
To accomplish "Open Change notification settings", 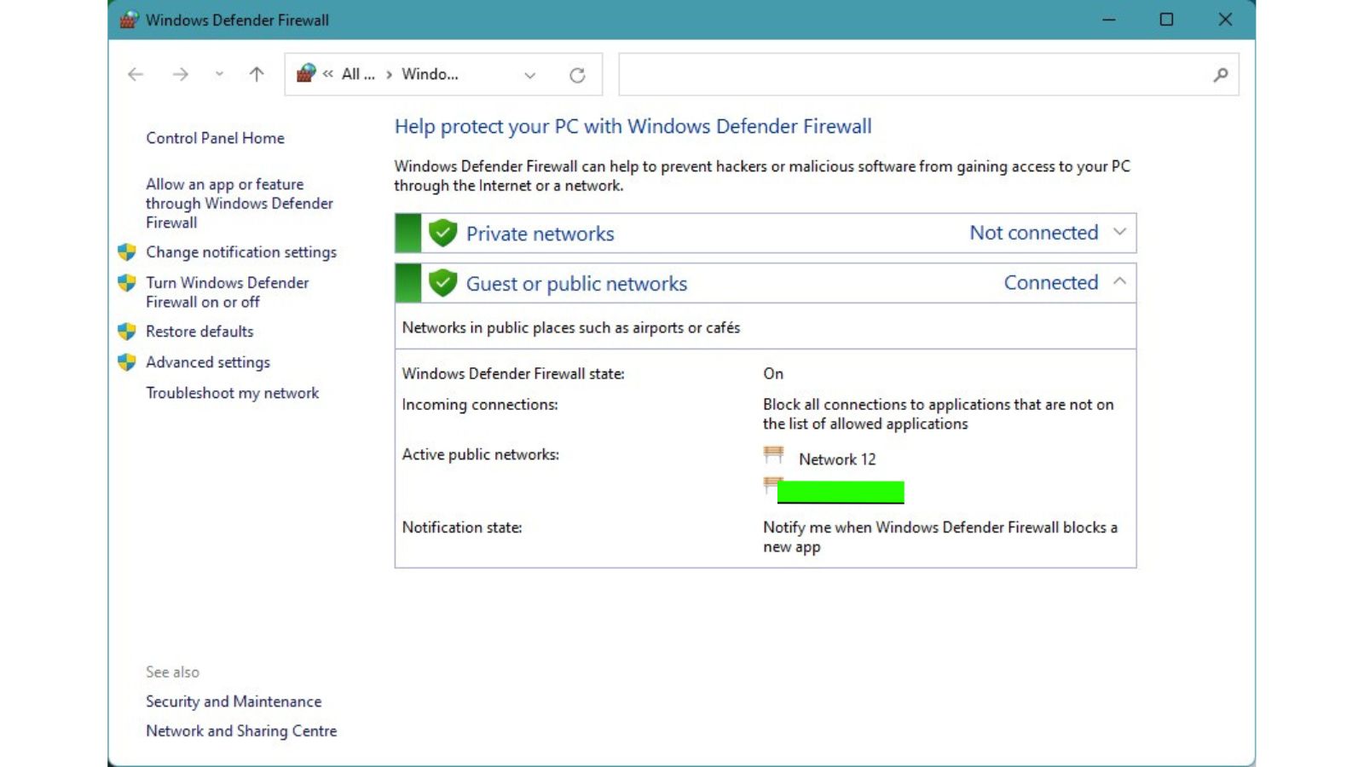I will pos(241,252).
